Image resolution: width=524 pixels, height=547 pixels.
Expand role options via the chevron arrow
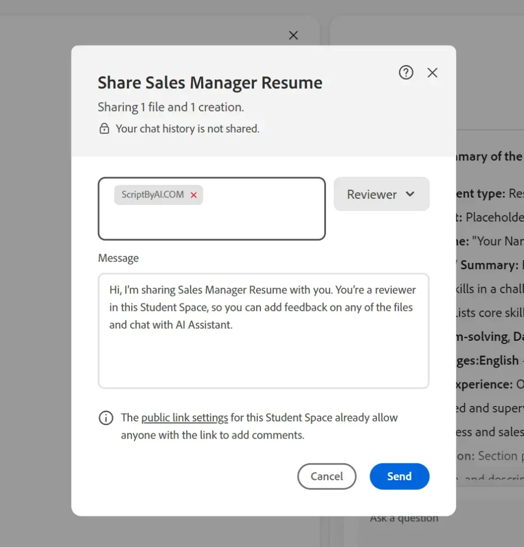point(410,194)
